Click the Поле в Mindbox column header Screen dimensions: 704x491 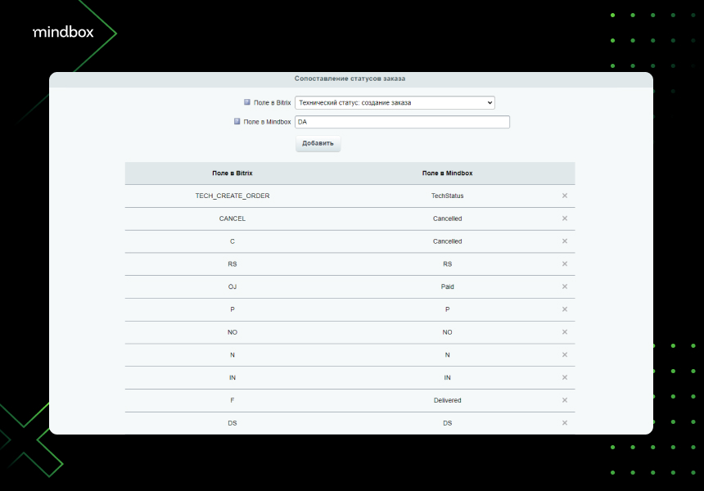tap(447, 173)
